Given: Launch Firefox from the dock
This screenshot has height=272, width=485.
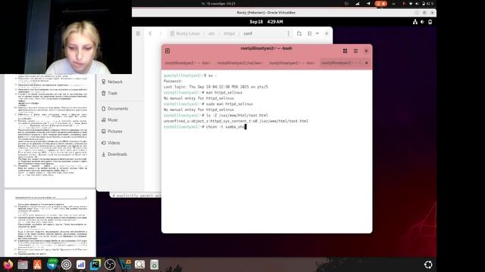Looking at the screenshot, I should tap(8, 264).
